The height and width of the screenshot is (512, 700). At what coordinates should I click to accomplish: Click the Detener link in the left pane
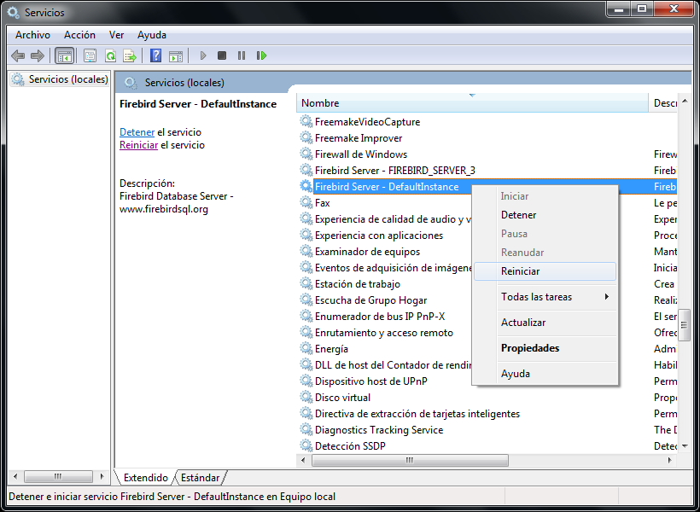click(137, 132)
